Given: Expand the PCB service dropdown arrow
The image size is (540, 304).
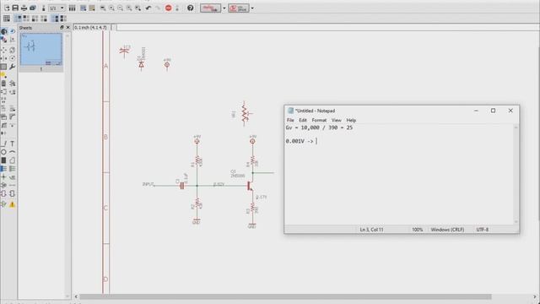Looking at the screenshot, I should tap(252, 8).
